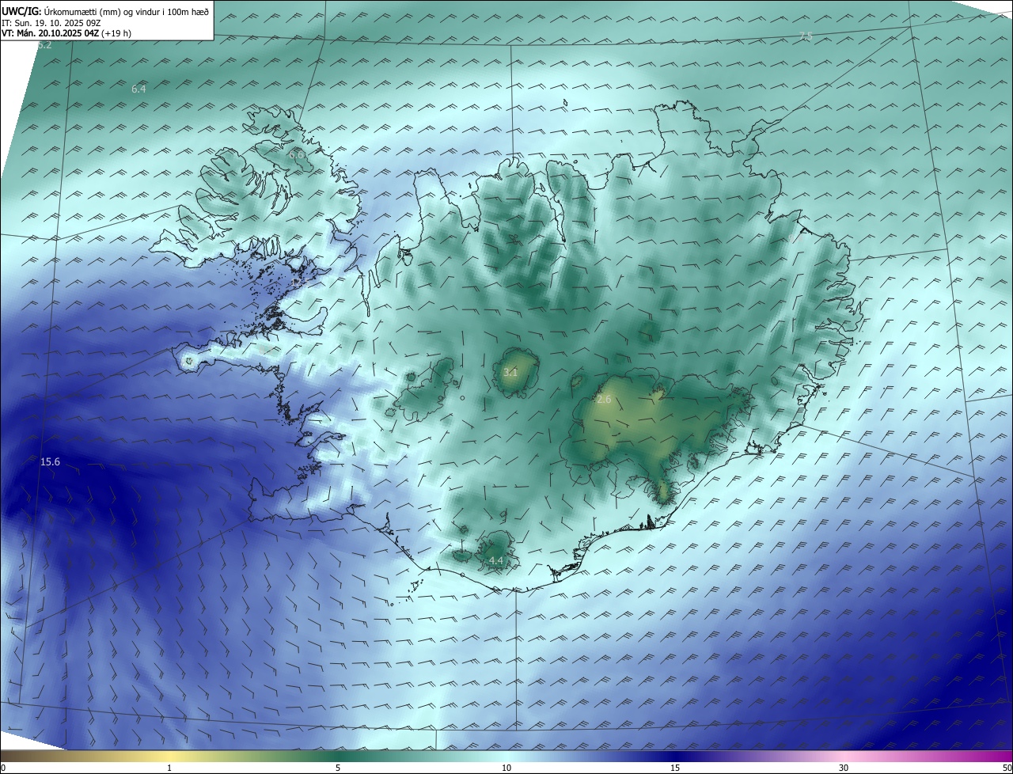1013x774 pixels.
Task: Click the colorbar tick labelled '15'
Action: click(675, 768)
